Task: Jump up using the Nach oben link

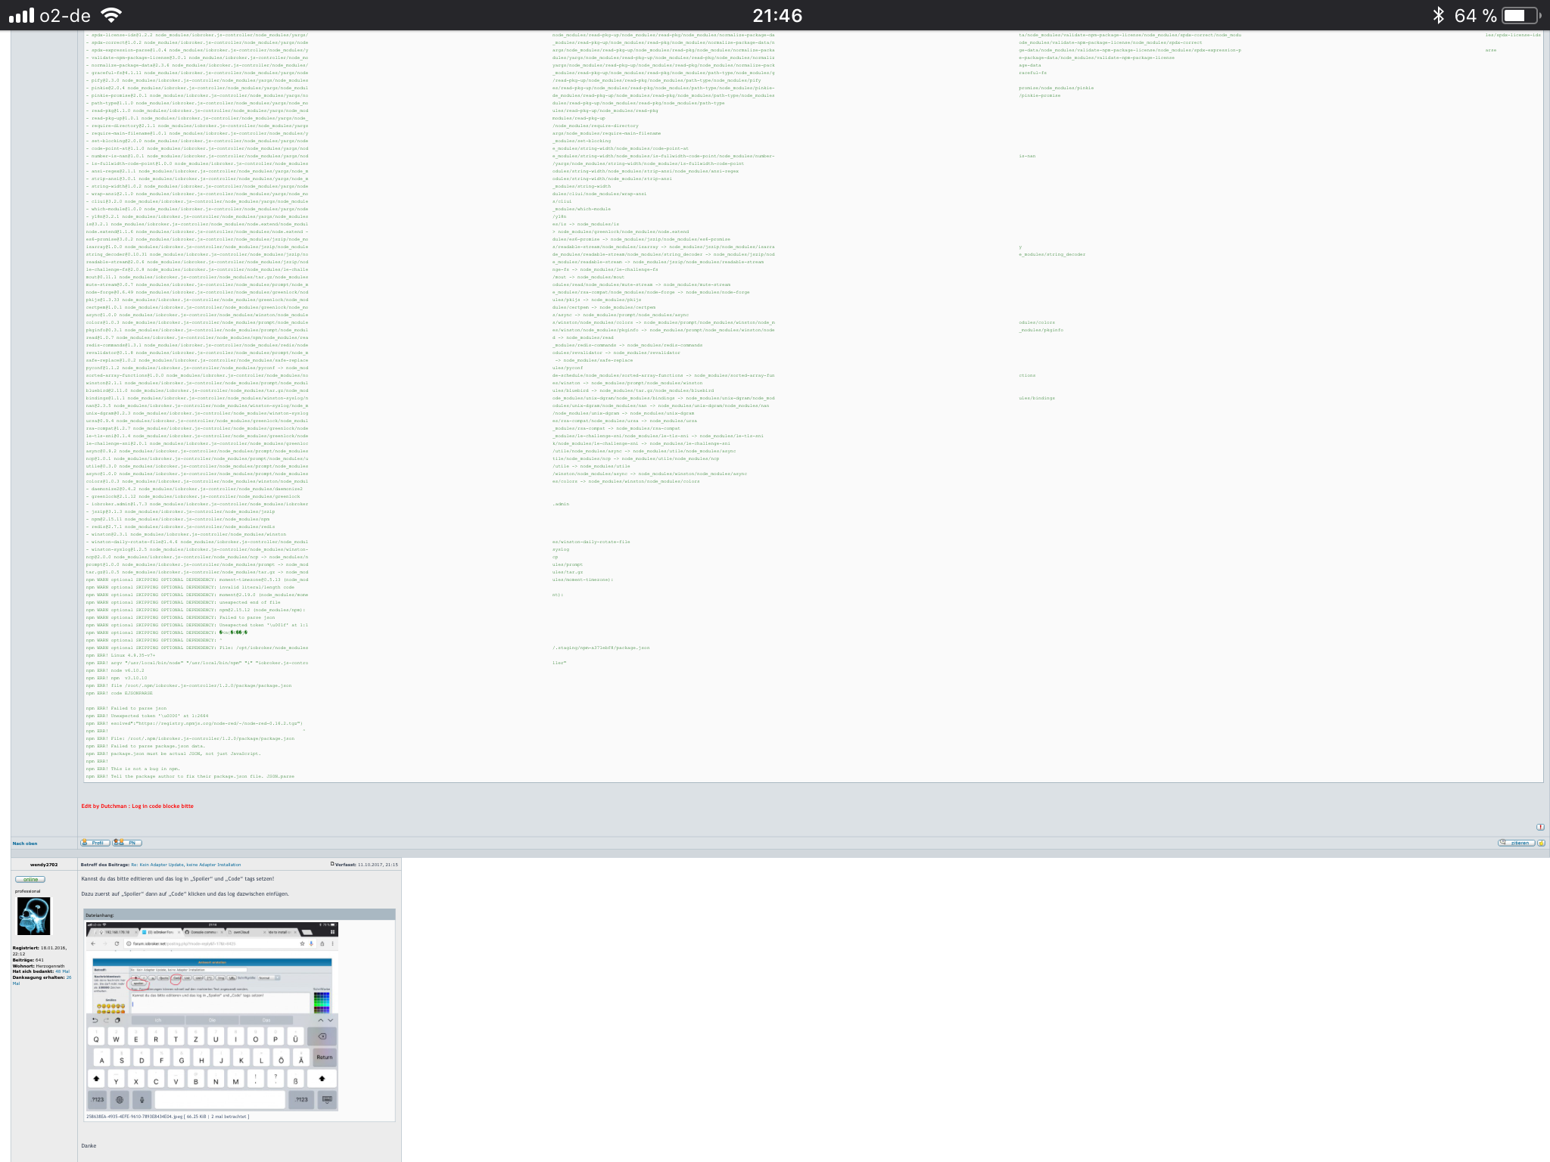Action: (x=25, y=844)
